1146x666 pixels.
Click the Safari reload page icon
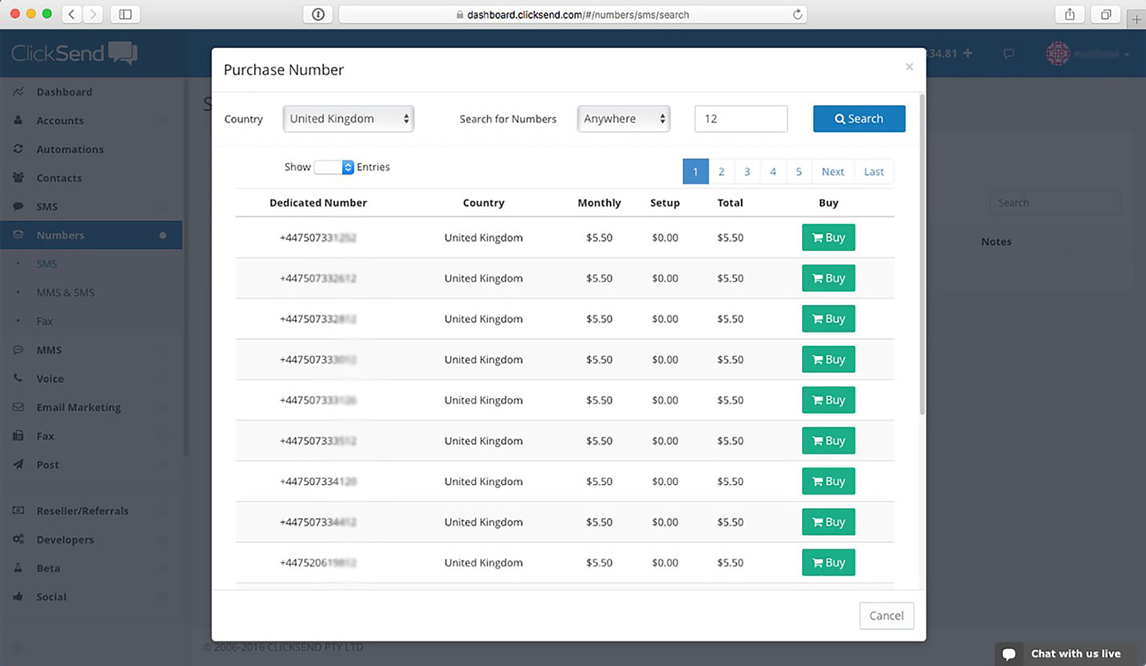[x=797, y=14]
